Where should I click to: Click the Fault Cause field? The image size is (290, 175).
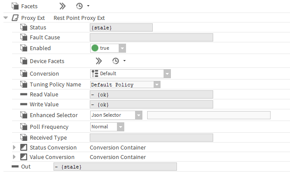tap(151, 38)
